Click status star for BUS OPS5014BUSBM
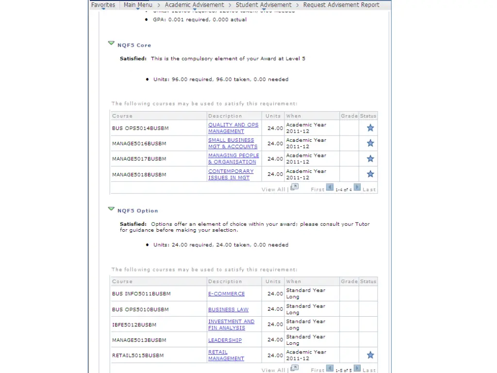The image size is (497, 373). [x=370, y=128]
